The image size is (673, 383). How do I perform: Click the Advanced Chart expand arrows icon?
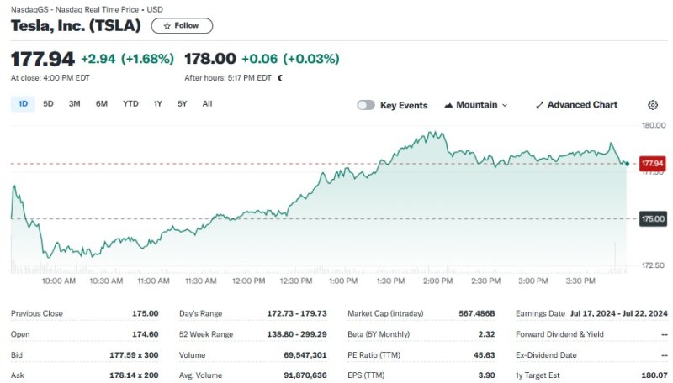(539, 105)
